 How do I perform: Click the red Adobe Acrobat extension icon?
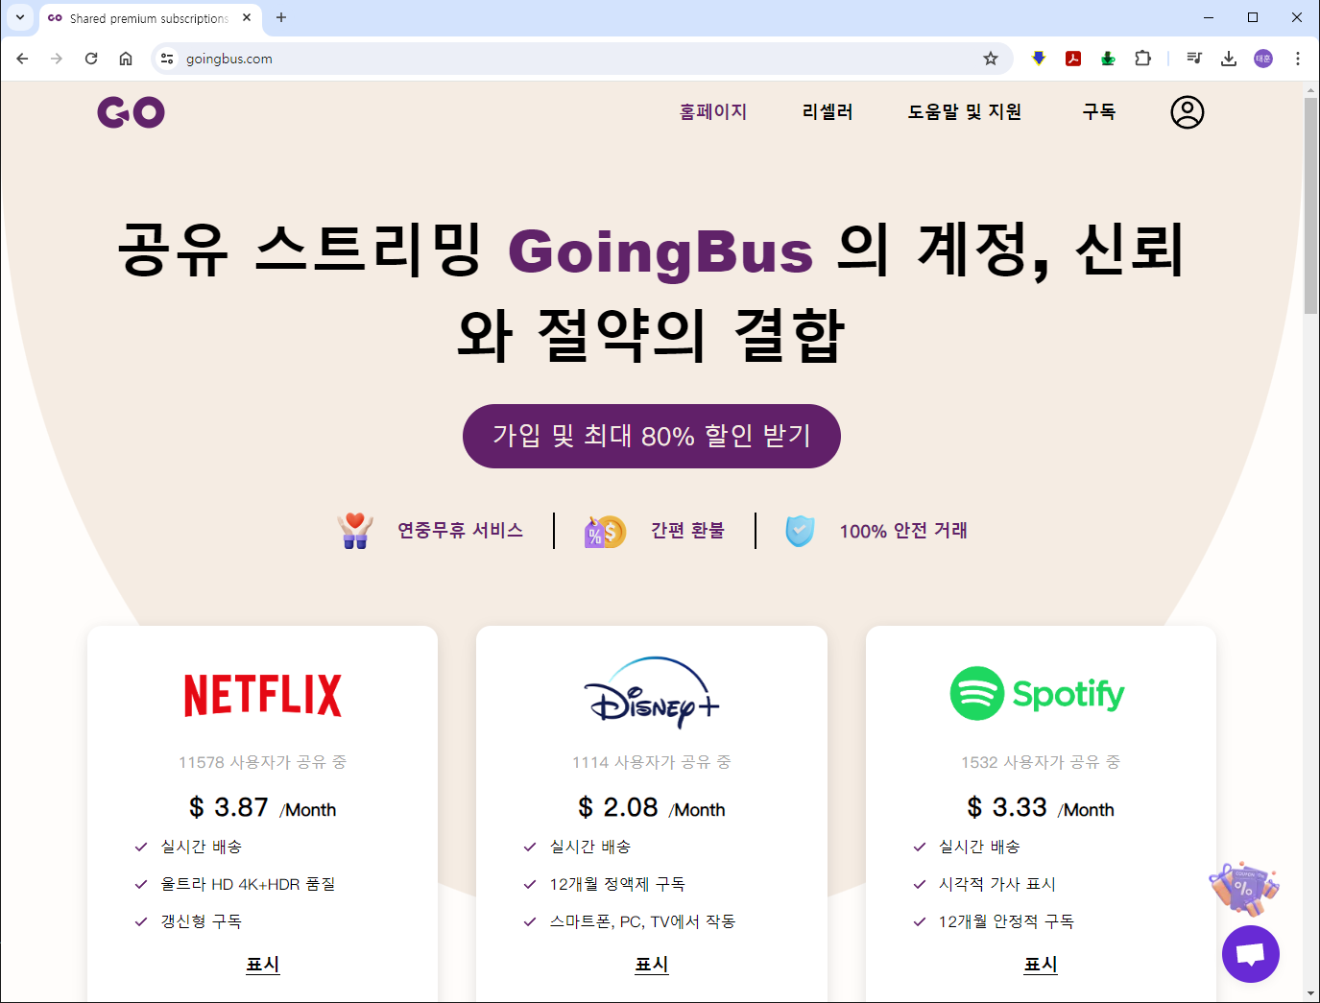point(1073,59)
